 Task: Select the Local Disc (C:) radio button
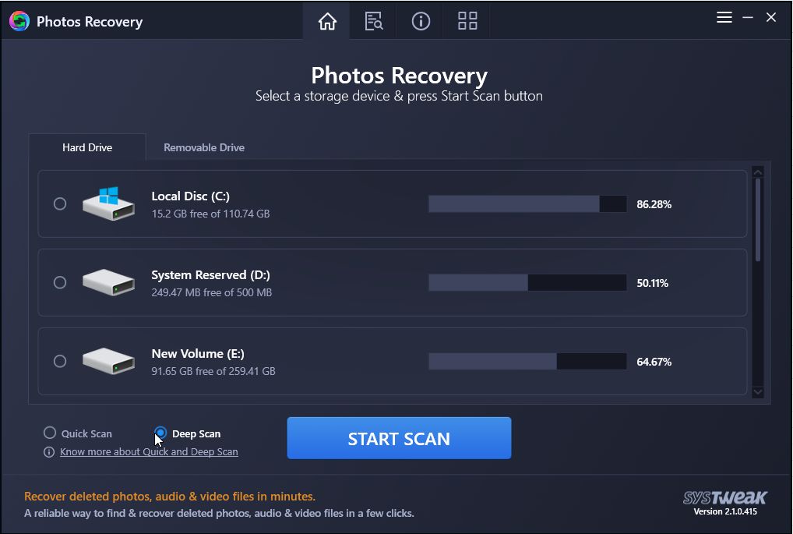(60, 203)
